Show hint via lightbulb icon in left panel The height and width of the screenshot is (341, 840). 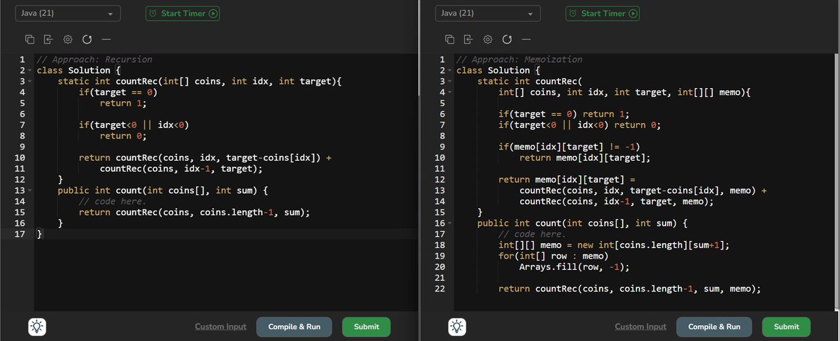37,326
